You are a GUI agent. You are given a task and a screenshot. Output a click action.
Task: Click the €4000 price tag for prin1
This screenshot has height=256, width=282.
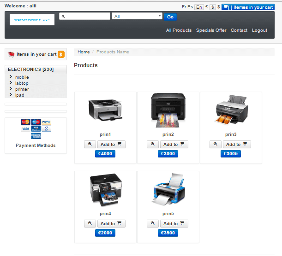pyautogui.click(x=105, y=154)
